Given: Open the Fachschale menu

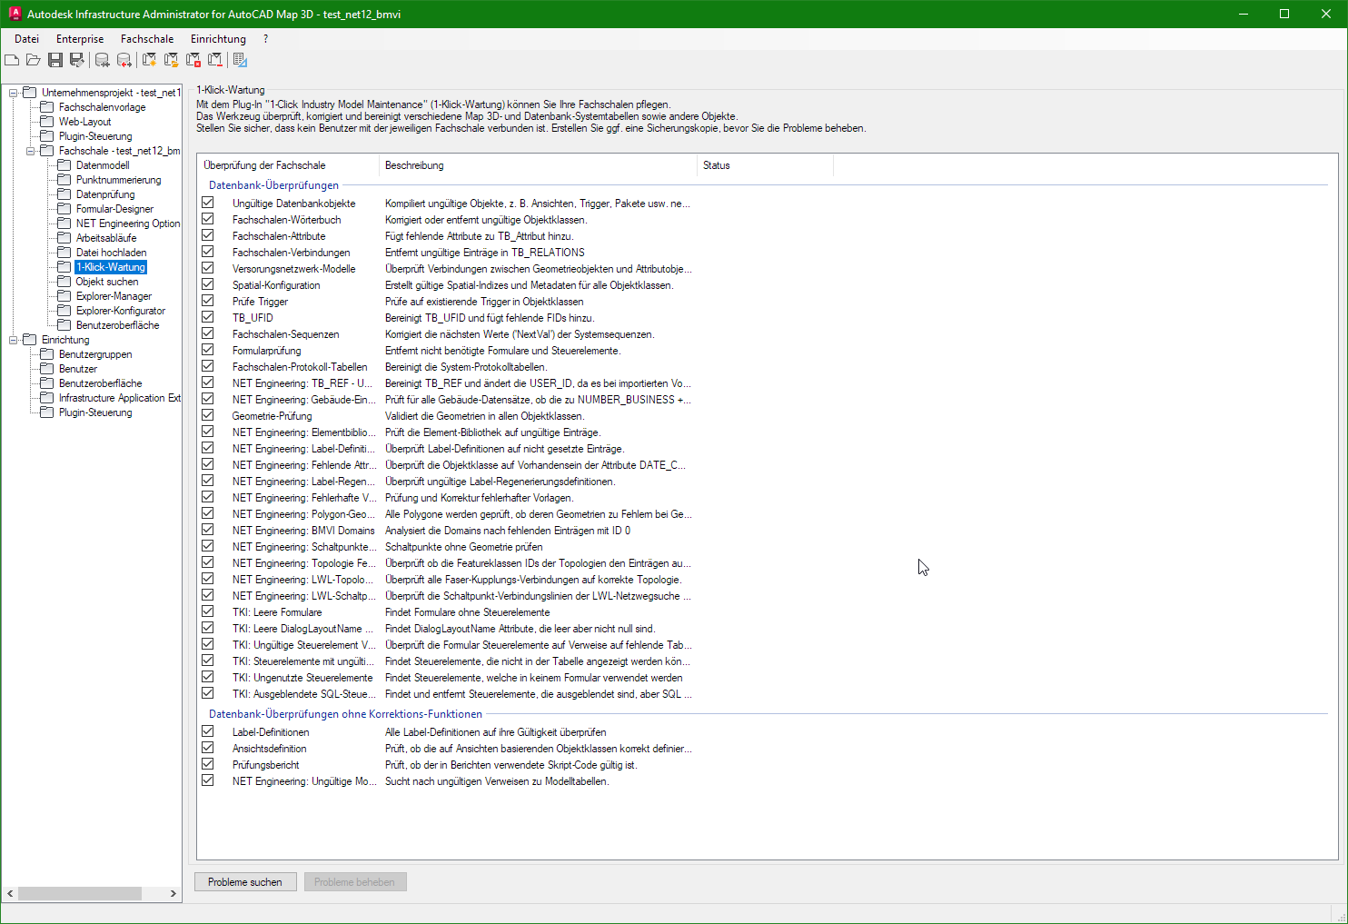Looking at the screenshot, I should 147,39.
